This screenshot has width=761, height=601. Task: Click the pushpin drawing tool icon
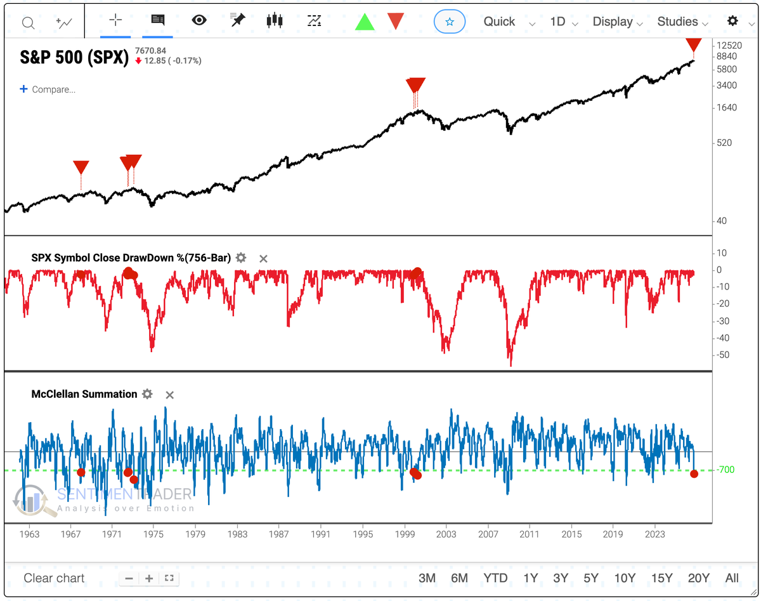(x=238, y=20)
